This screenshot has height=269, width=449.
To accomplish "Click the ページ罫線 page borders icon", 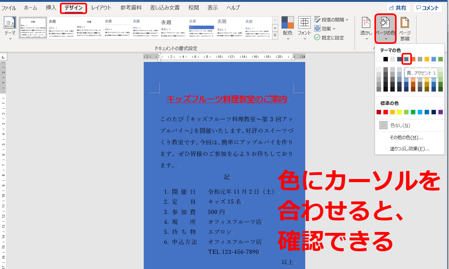I will click(405, 29).
